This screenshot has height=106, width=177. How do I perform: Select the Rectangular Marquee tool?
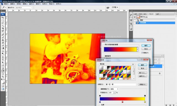tap(3, 20)
